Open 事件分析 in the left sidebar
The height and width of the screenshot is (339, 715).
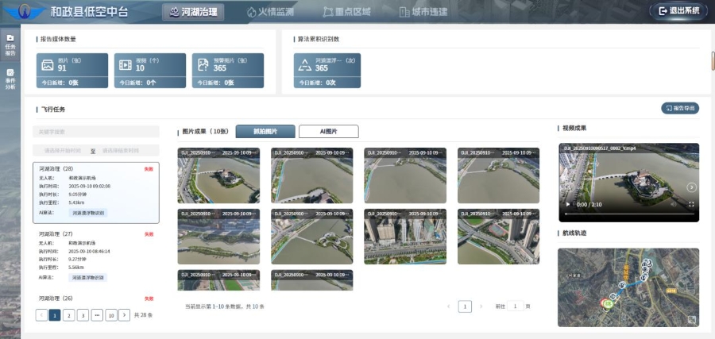tap(10, 79)
